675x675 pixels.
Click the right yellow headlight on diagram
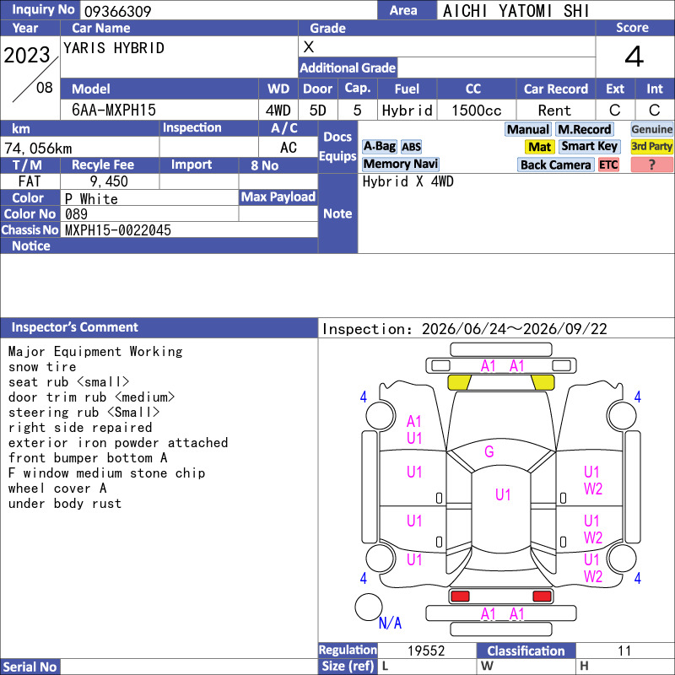tap(543, 382)
